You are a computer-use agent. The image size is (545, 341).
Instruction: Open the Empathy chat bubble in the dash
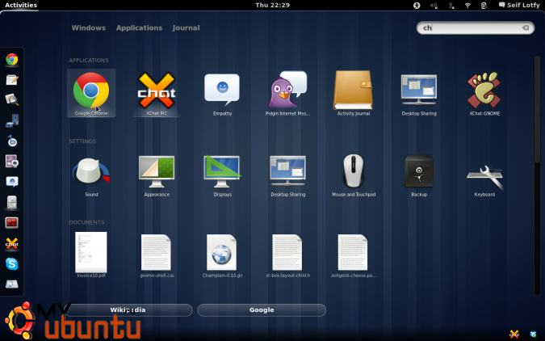click(12, 182)
